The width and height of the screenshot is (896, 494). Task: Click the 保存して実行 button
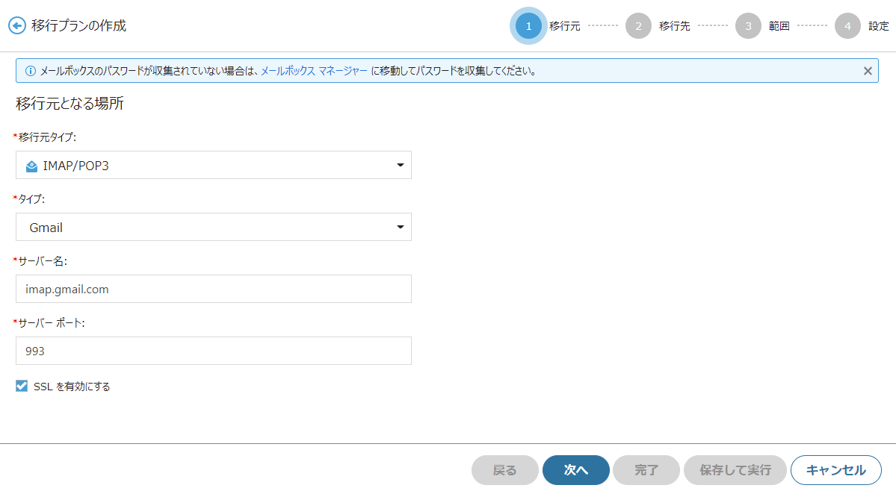coord(735,470)
